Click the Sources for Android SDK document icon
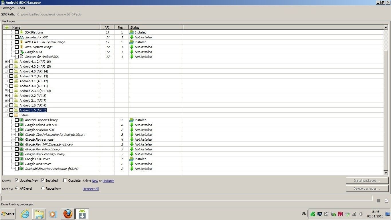391x220 pixels. coord(21,57)
